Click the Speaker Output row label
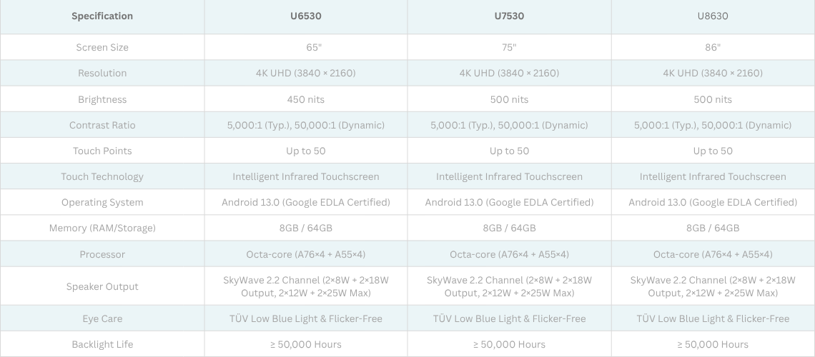This screenshot has height=357, width=815. [102, 286]
